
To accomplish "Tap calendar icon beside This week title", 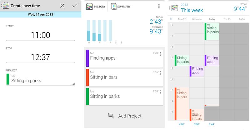I will 175,8.
